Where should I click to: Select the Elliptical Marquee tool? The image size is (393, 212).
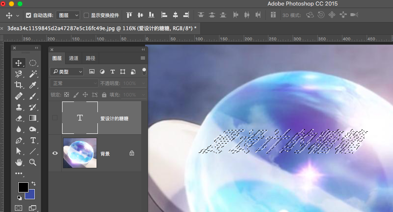pos(33,63)
